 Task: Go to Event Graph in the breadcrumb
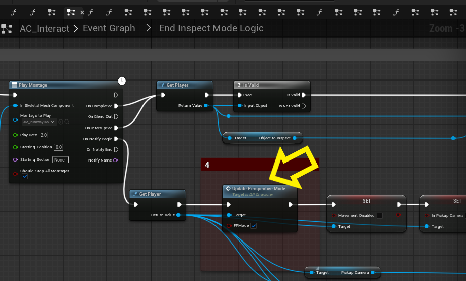coord(109,28)
